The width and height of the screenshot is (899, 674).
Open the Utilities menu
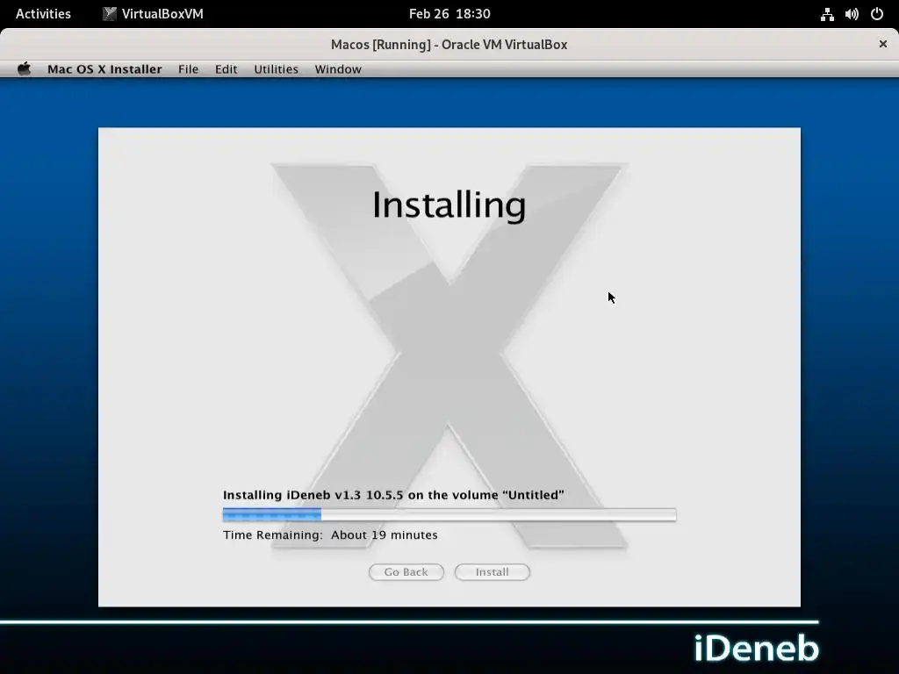276,69
